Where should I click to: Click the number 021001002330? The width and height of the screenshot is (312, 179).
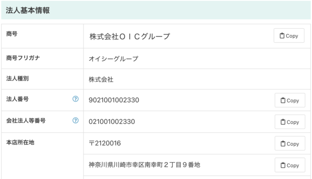pos(112,121)
